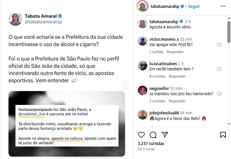231x159 pixels.
Task: Like lu.iscarlosalves comment heart
Action: coord(219,69)
